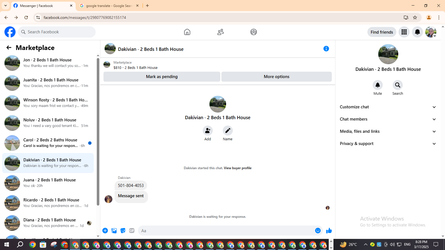Attach a photo or file
Screen dimensions: 445x250
pos(114,231)
